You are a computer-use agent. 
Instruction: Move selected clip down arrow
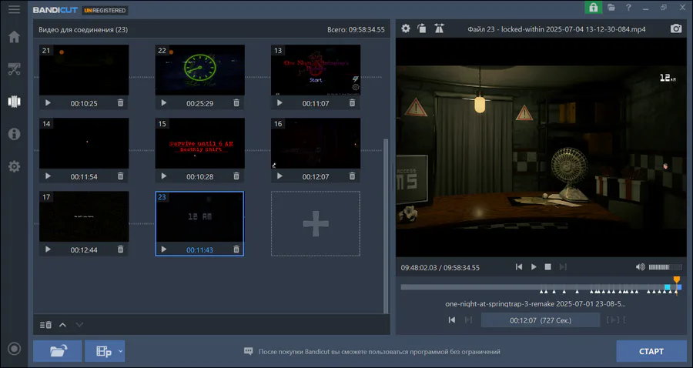click(x=79, y=325)
